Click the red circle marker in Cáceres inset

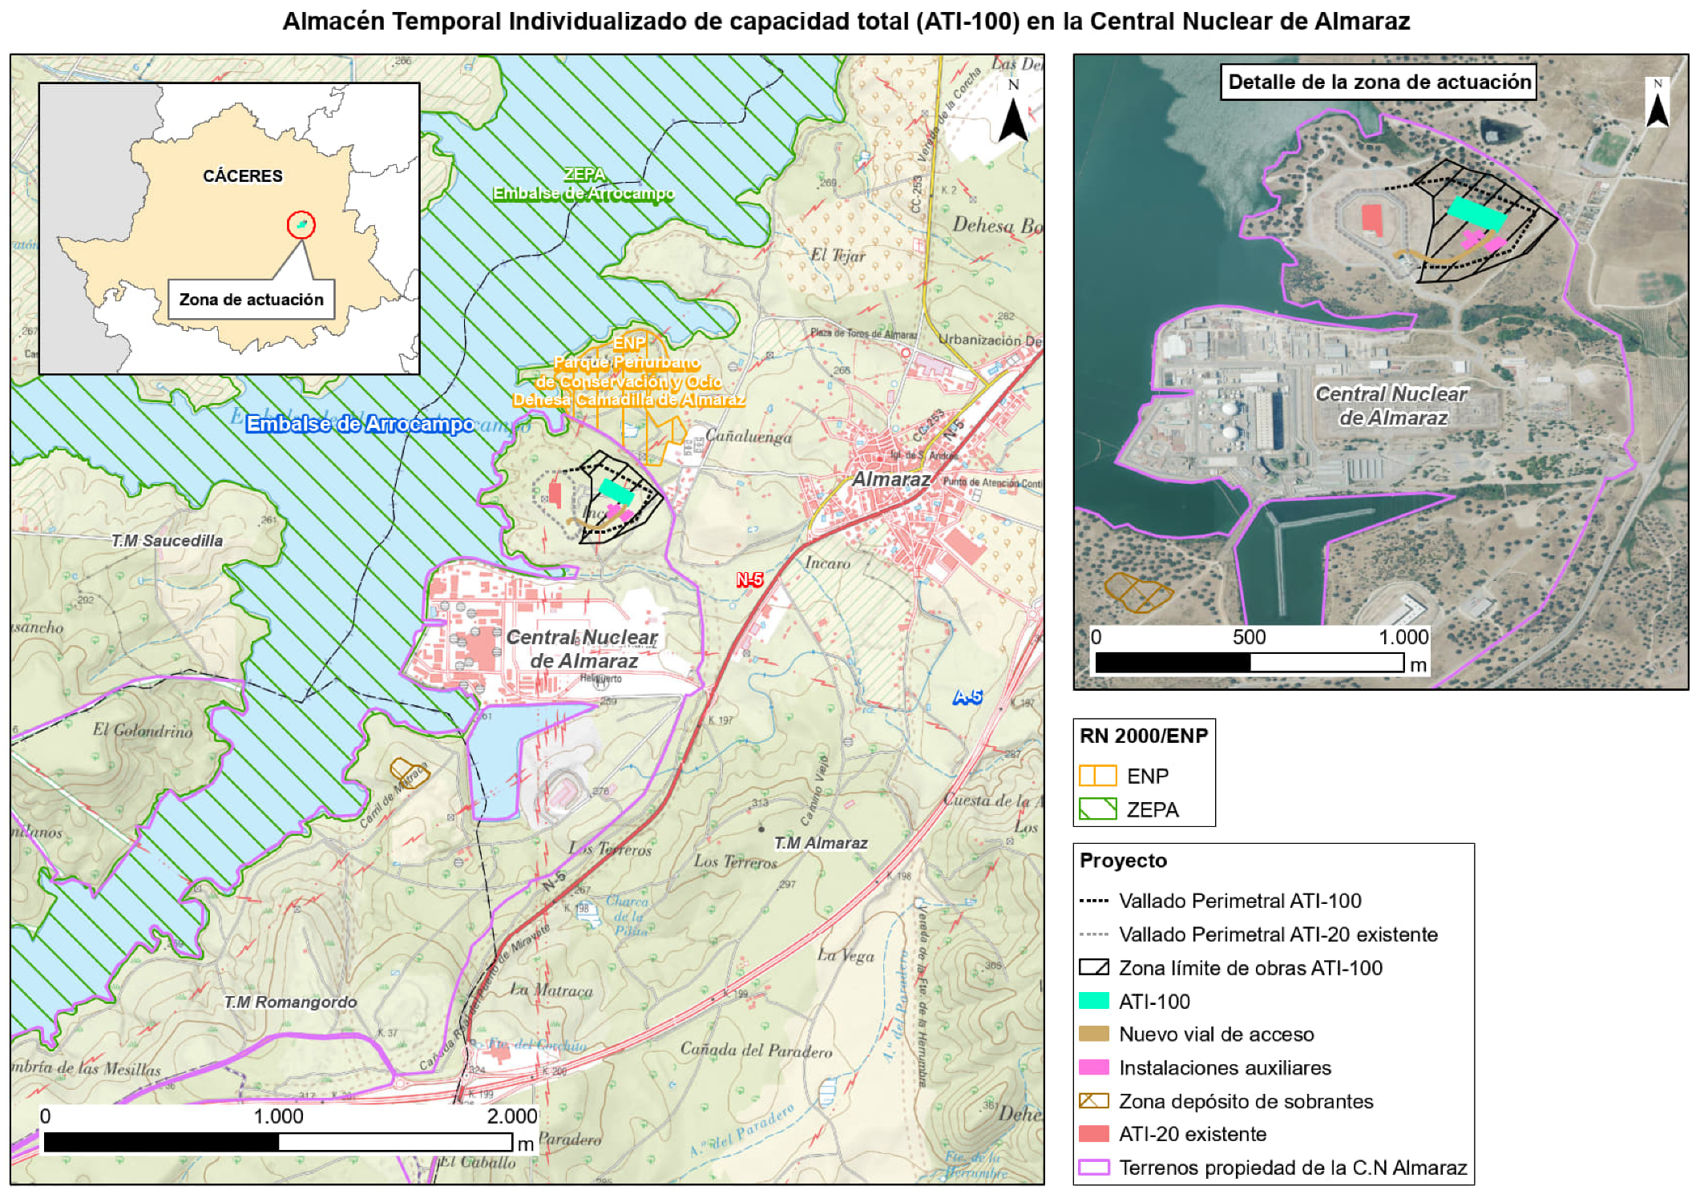pos(301,225)
